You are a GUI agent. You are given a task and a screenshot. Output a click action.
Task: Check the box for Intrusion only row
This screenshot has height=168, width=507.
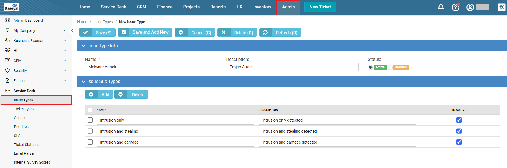[90, 120]
